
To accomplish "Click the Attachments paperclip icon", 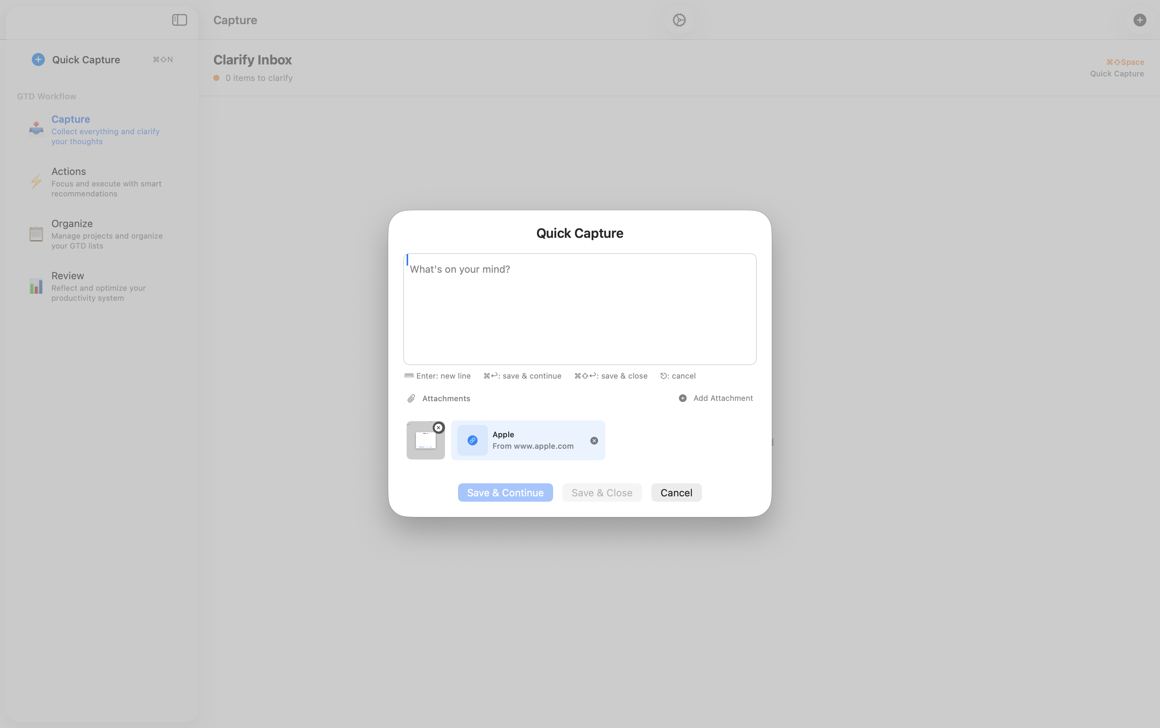I will (x=411, y=398).
